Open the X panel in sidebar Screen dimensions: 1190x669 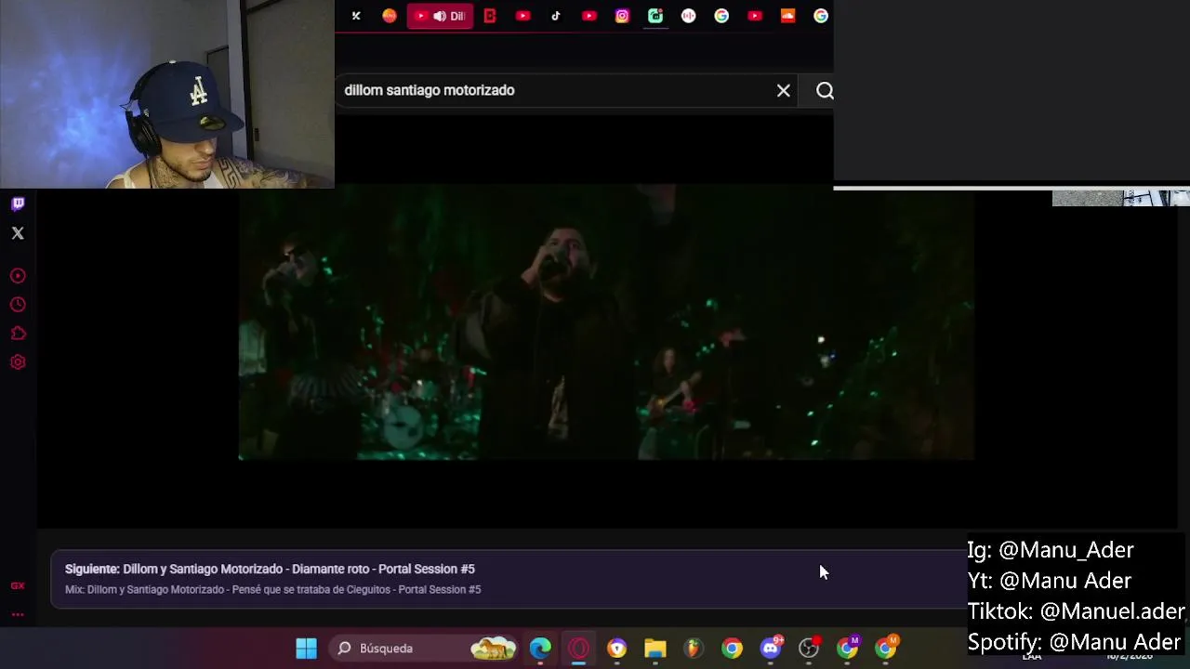[18, 233]
